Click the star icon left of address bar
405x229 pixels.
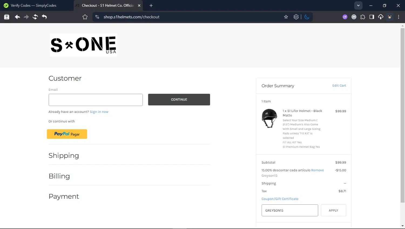coord(85,17)
